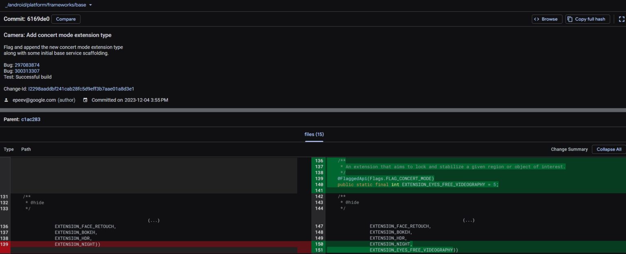
Task: Expand the hidden lines (...) in right pane
Action: pos(468,221)
